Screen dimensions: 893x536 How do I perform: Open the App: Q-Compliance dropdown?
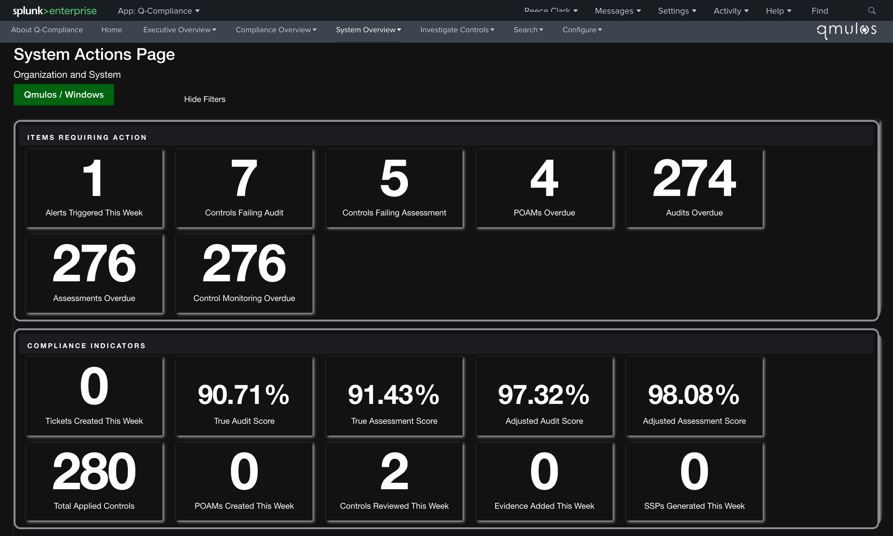pyautogui.click(x=158, y=11)
